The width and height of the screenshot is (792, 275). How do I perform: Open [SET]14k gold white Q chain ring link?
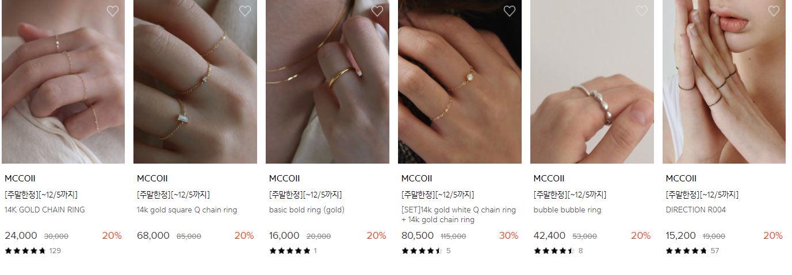tap(458, 215)
